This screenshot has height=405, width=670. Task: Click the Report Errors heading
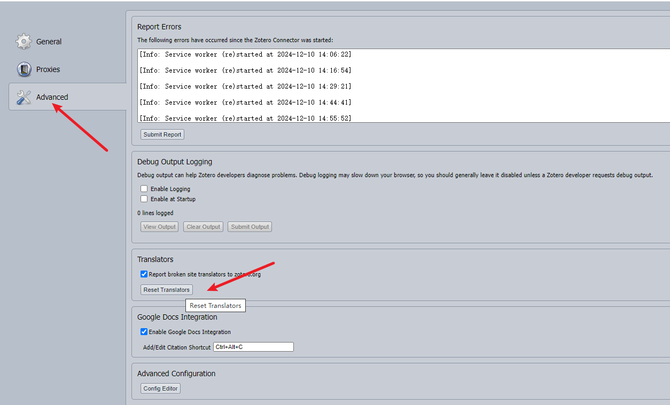pos(159,27)
